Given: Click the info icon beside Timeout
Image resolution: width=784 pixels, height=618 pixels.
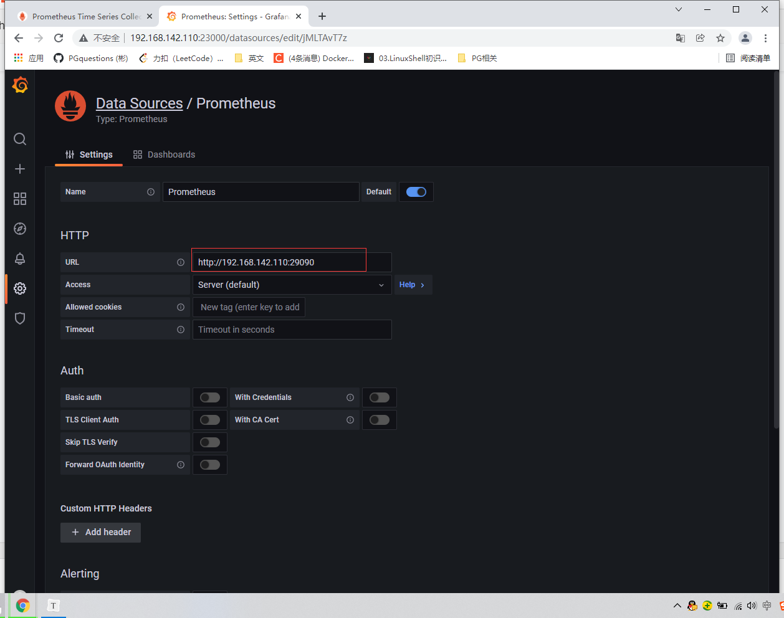Looking at the screenshot, I should tap(181, 330).
